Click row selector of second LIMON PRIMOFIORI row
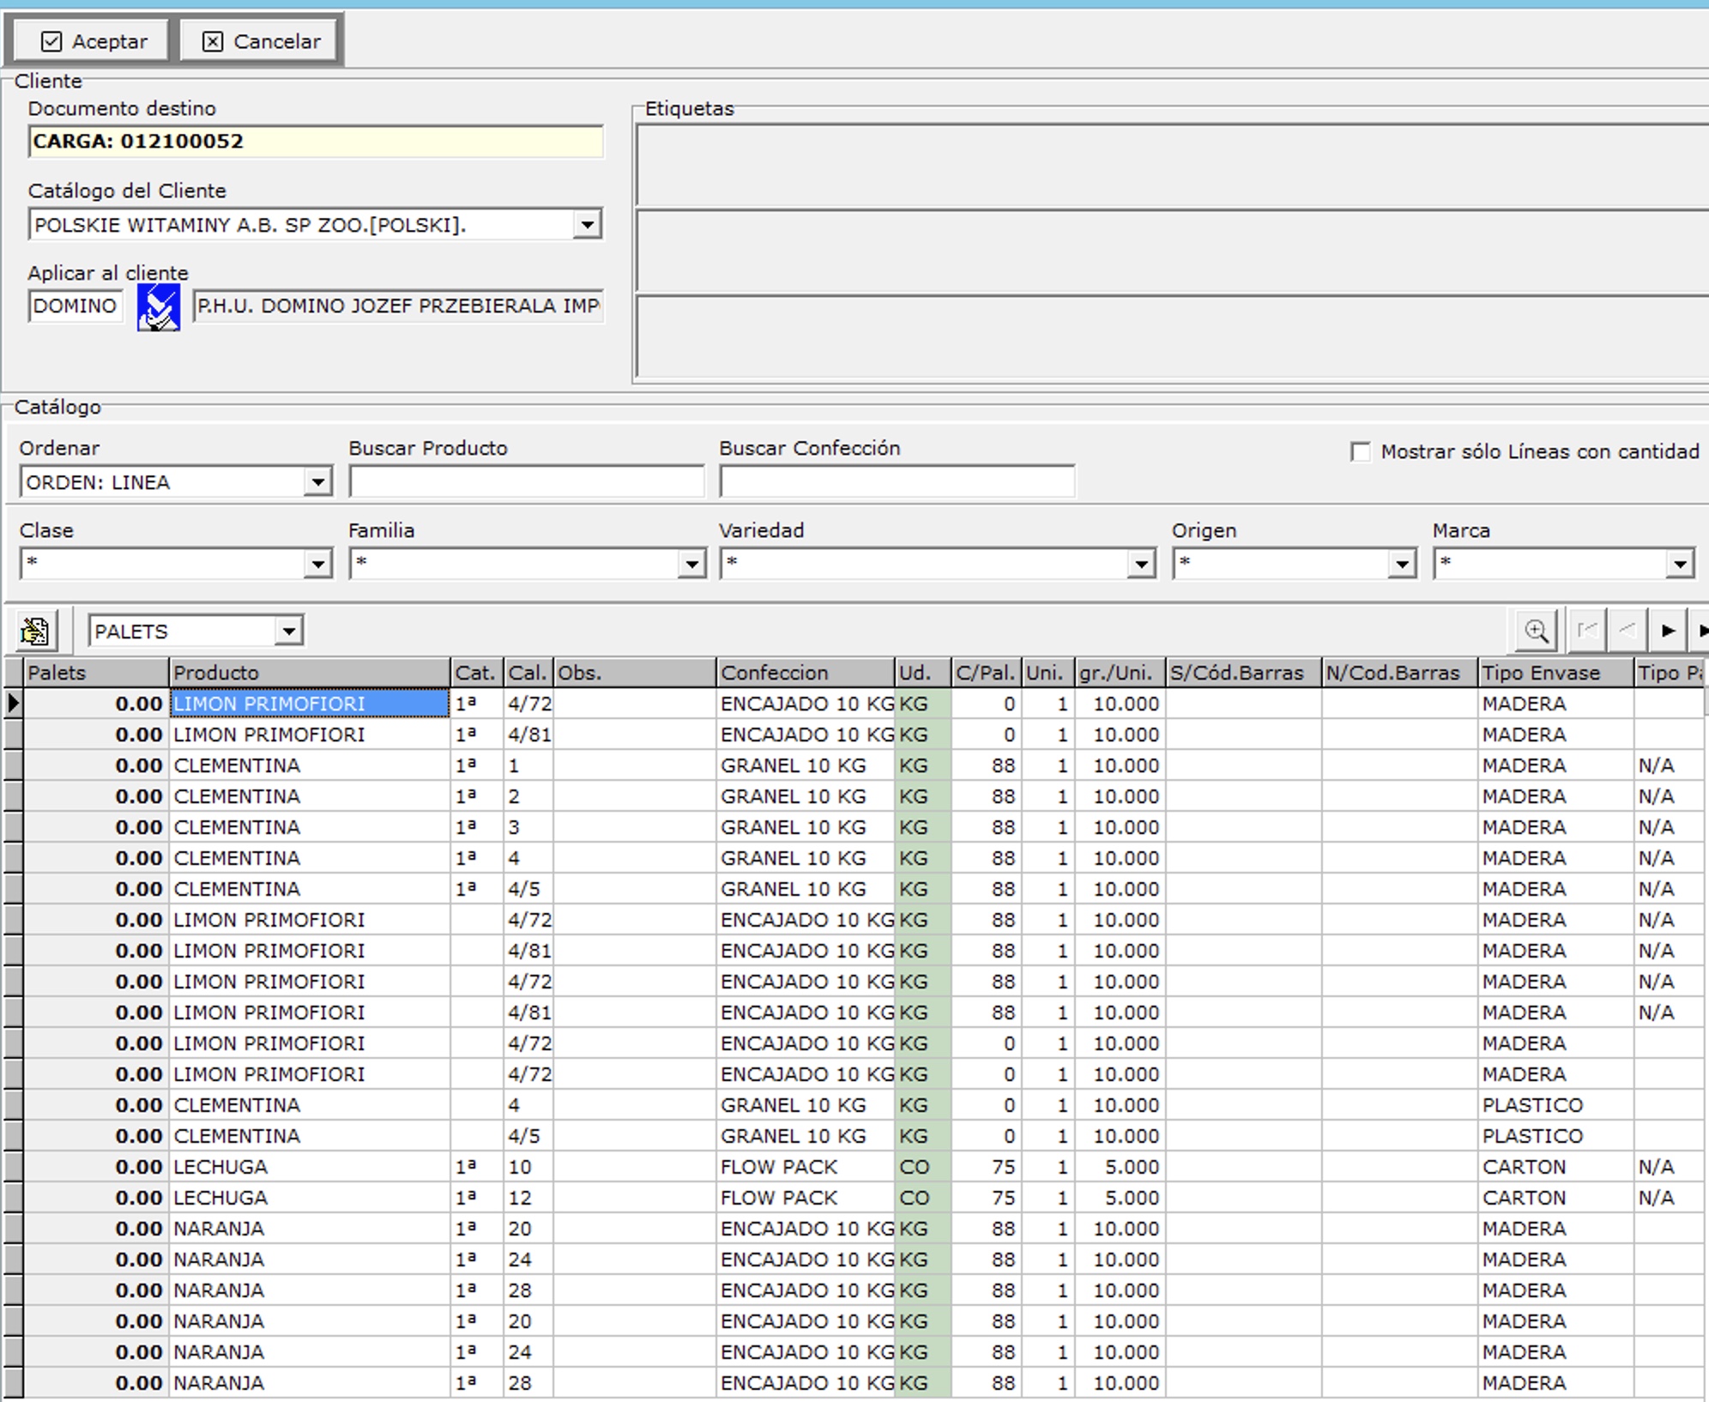 click(x=13, y=734)
